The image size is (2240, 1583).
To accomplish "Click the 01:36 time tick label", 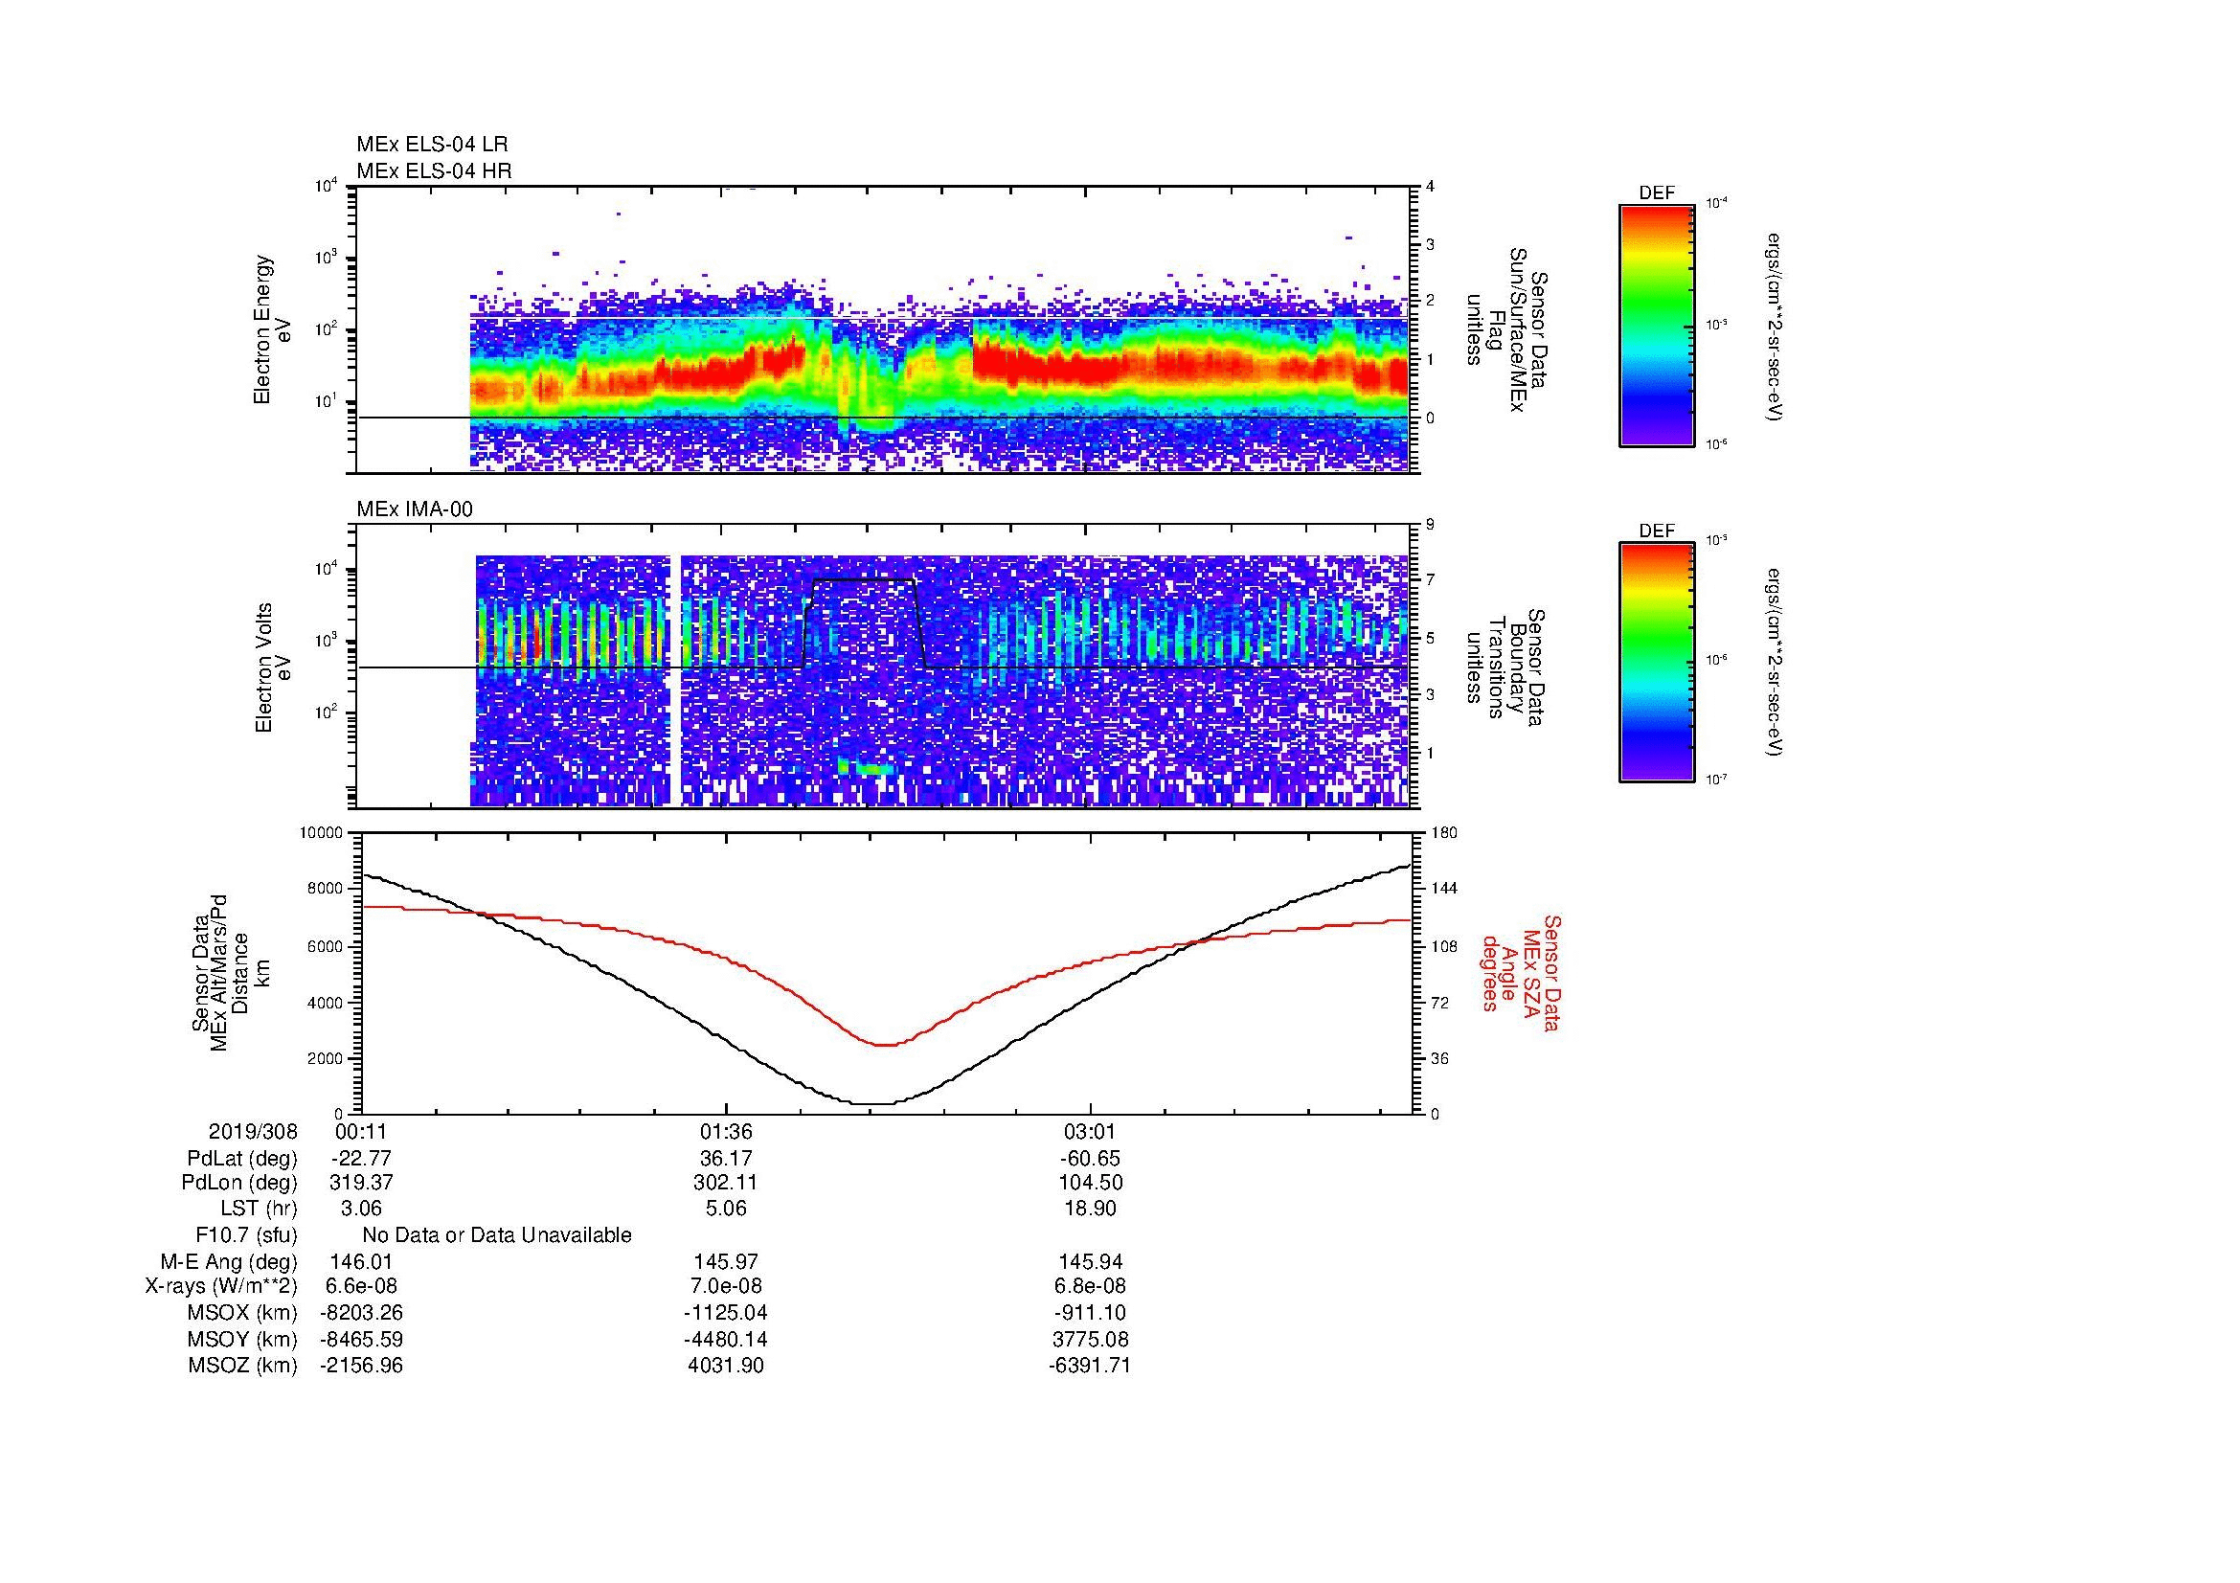I will 726,1131.
